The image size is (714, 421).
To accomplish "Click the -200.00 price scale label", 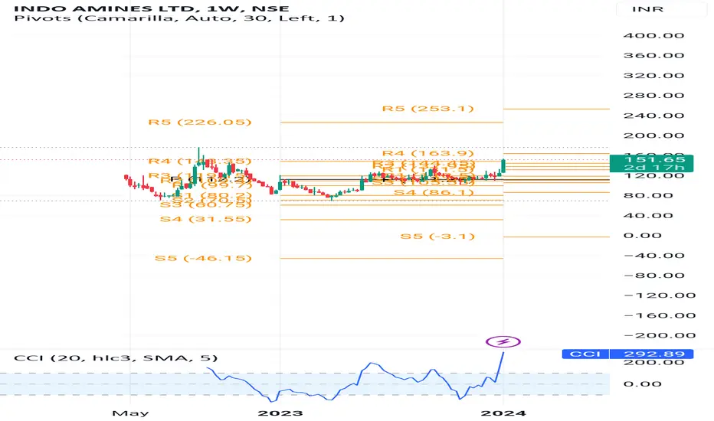I will (x=660, y=335).
